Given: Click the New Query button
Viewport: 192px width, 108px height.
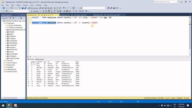Looking at the screenshot, I should tap(33, 8).
